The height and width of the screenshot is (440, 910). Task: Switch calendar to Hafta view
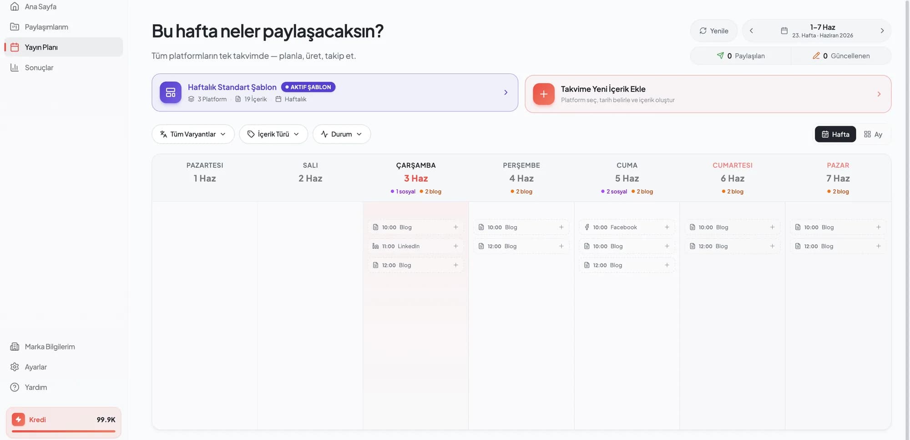tap(835, 134)
